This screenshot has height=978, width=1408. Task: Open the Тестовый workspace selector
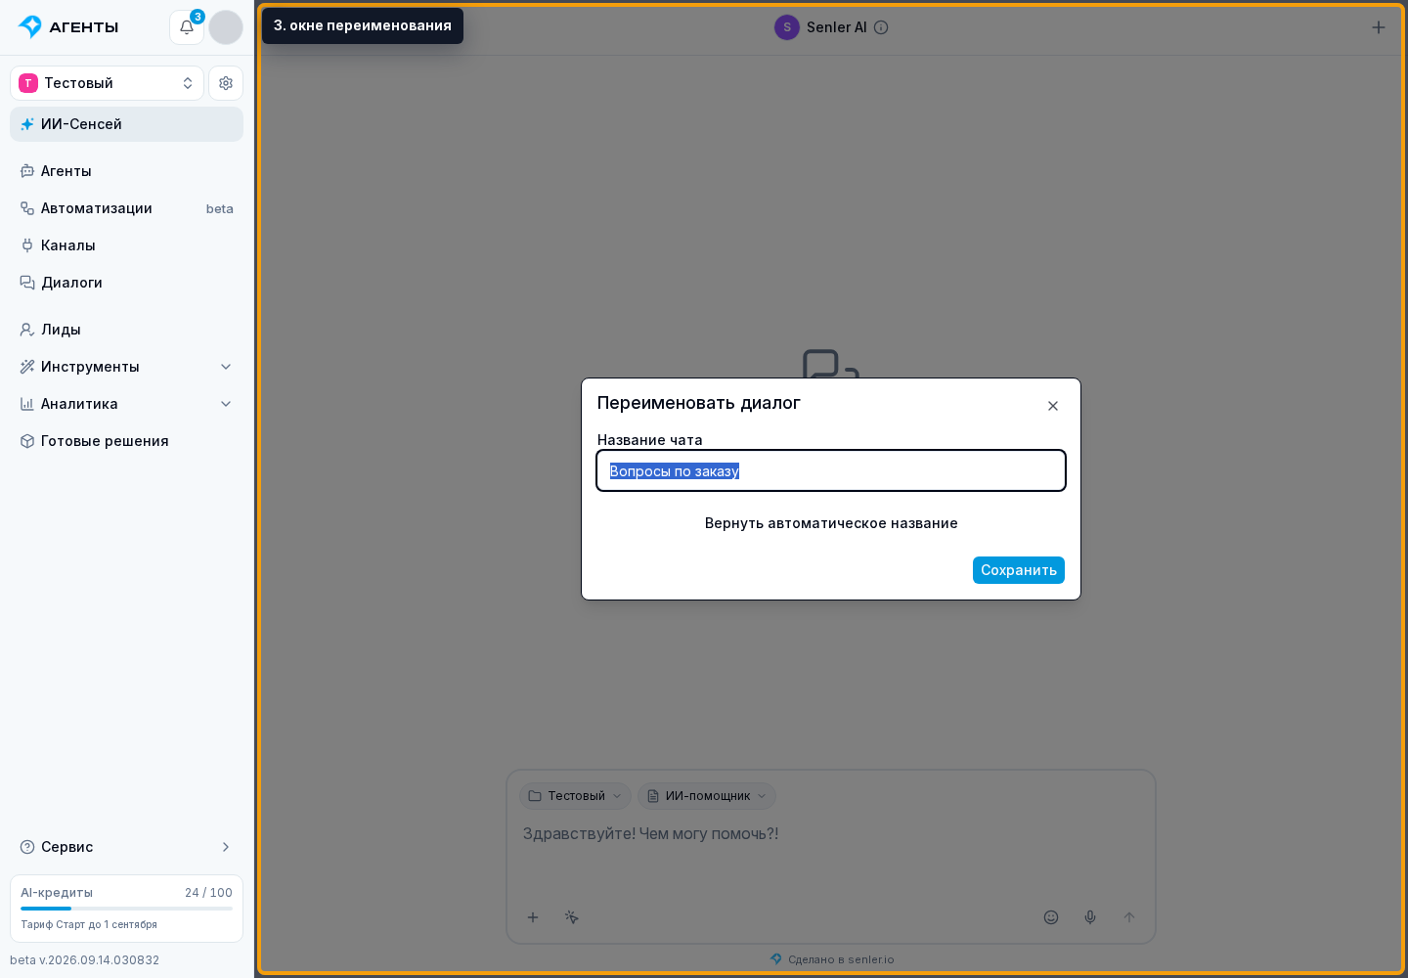(x=107, y=83)
